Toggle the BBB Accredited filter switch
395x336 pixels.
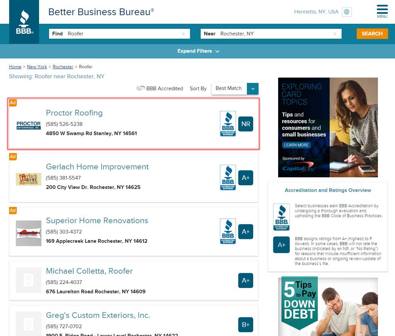pos(141,88)
